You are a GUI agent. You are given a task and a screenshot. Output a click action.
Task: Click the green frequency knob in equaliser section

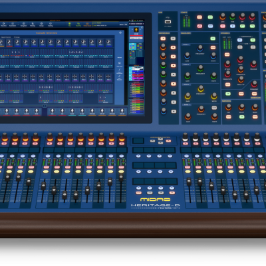200,68
